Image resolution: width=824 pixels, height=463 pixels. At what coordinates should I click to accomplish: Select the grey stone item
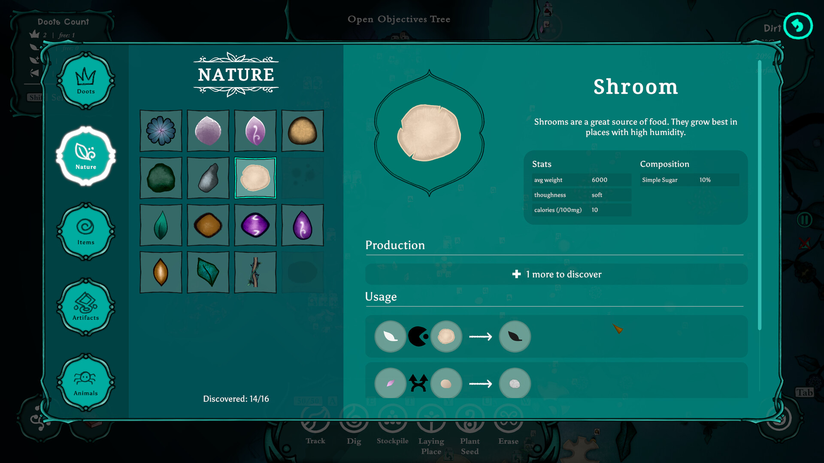[208, 178]
